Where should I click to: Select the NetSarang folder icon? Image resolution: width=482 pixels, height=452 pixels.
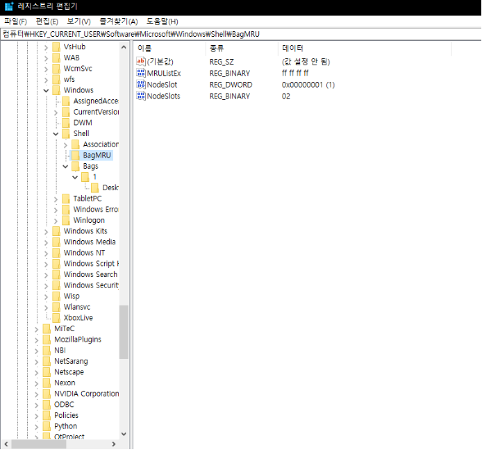(47, 362)
